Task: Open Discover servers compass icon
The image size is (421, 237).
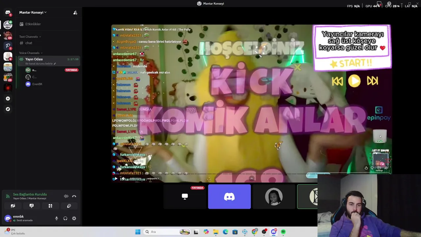Action: click(8, 109)
